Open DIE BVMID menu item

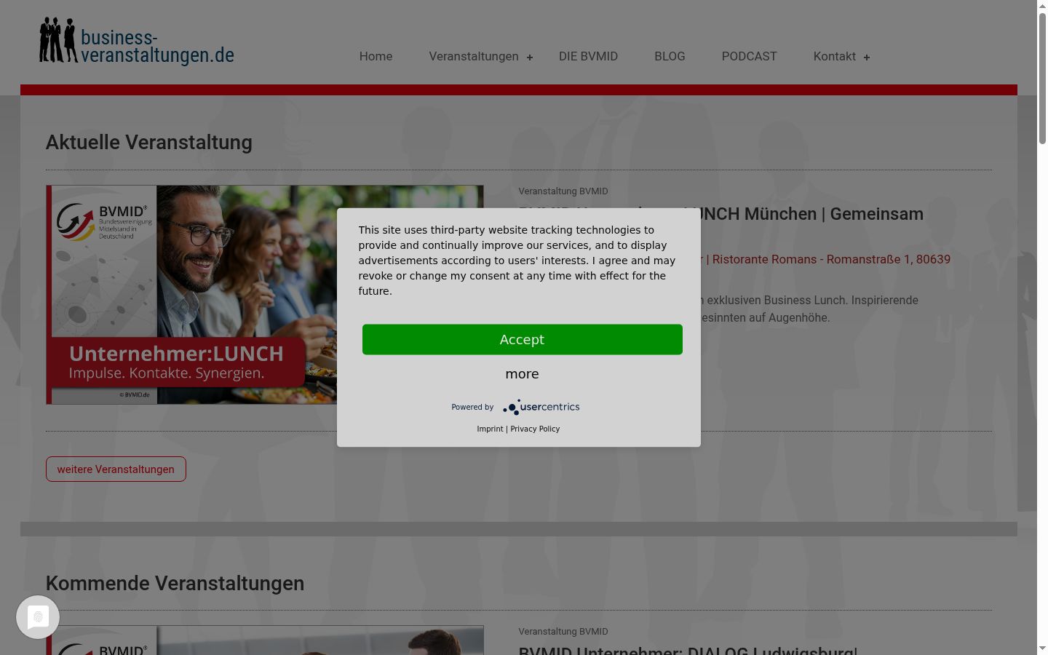coord(588,57)
